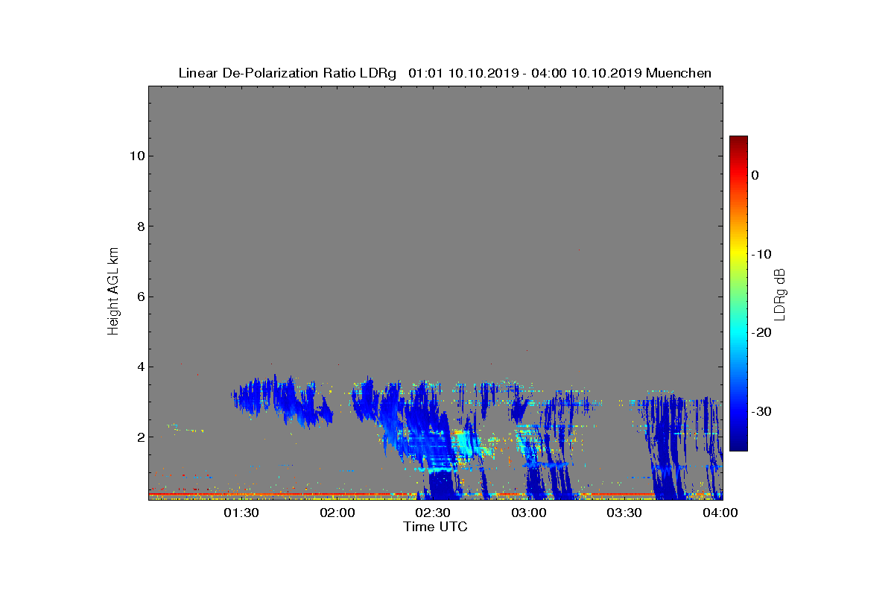This screenshot has height=596, width=894.
Task: Click the '04:00' time tick label
Action: [720, 513]
